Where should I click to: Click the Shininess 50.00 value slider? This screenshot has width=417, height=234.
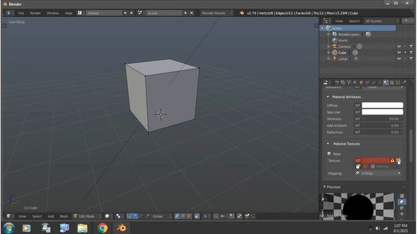(x=382, y=118)
